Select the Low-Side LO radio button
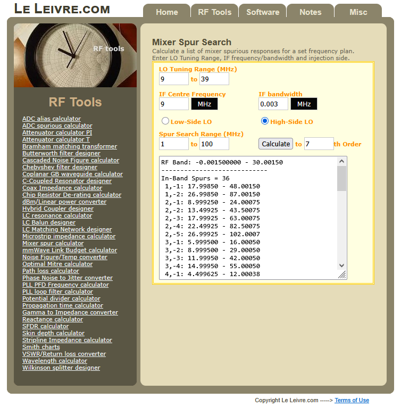 tap(165, 121)
